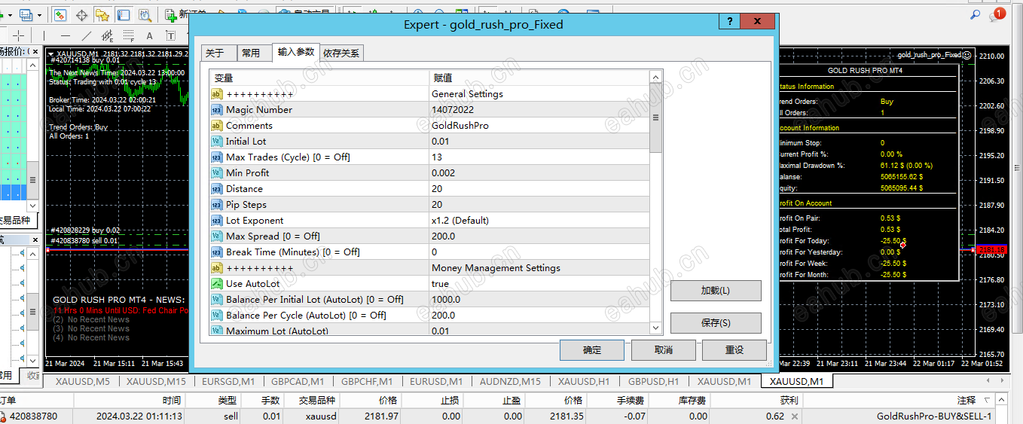Select the Text (A) tool
1023x424 pixels.
149,35
